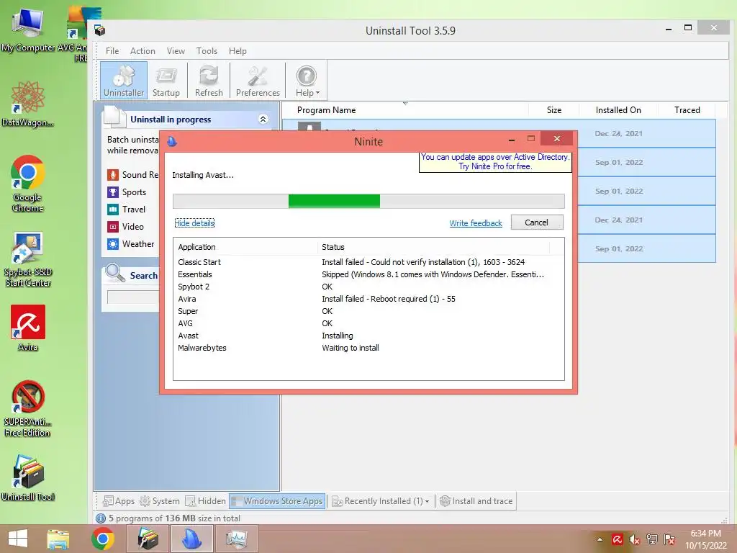The width and height of the screenshot is (737, 553).
Task: Click the Ninite title bar icon
Action: click(x=172, y=141)
